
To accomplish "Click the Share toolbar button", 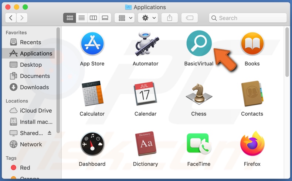I will click(169, 18).
